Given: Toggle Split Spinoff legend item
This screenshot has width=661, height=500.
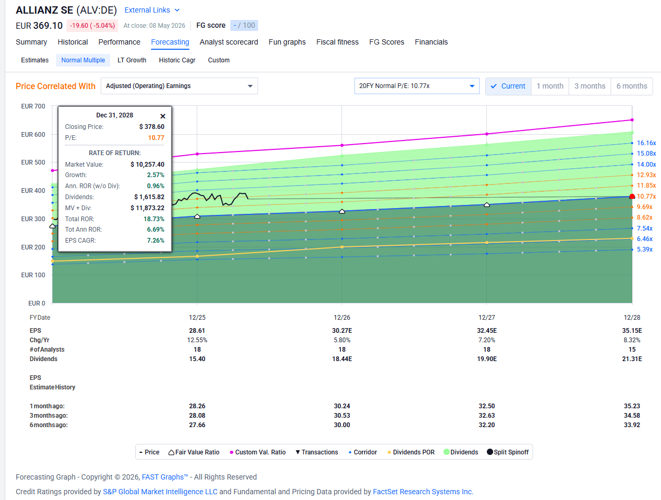Looking at the screenshot, I should 508,452.
